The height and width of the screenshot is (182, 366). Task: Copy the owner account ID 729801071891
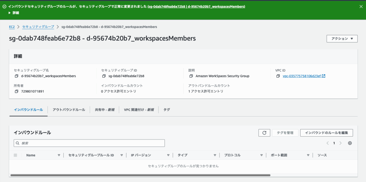16,92
